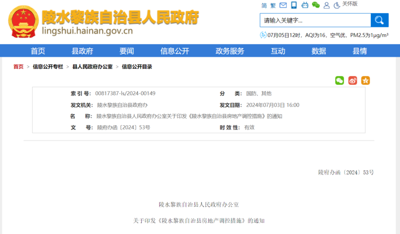Click the national emblem site logo

[x=23, y=20]
